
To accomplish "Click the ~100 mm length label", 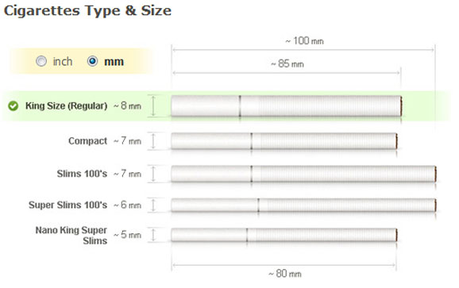I will (x=304, y=41).
